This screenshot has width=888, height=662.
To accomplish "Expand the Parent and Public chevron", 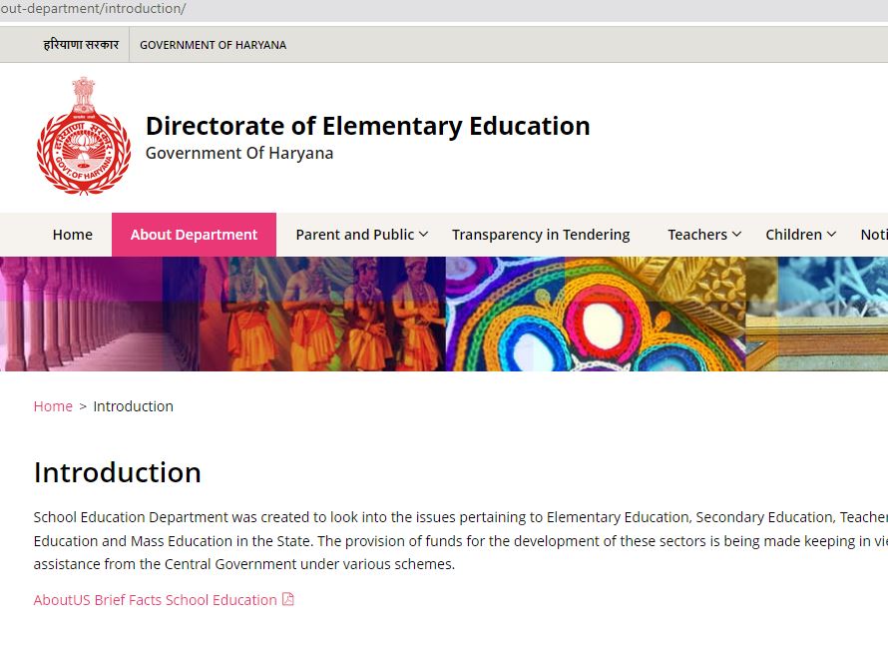I will 424,234.
